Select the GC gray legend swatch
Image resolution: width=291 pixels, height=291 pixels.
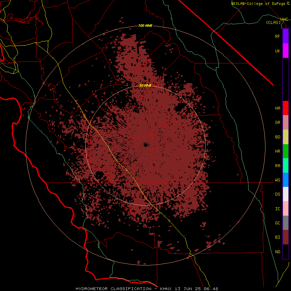tap(286, 223)
